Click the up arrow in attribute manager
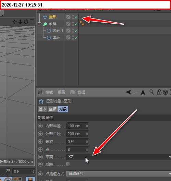Image resolution: width=171 pixels, height=181 pixels. click(143, 92)
